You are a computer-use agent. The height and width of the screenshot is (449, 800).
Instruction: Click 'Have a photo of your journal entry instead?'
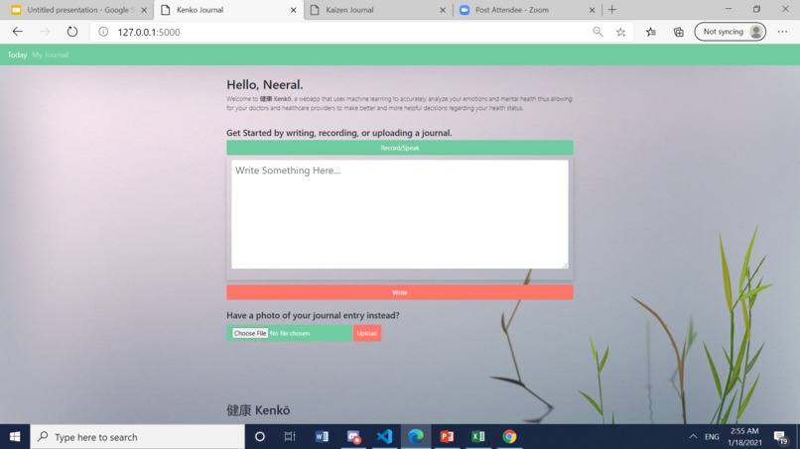click(x=313, y=315)
